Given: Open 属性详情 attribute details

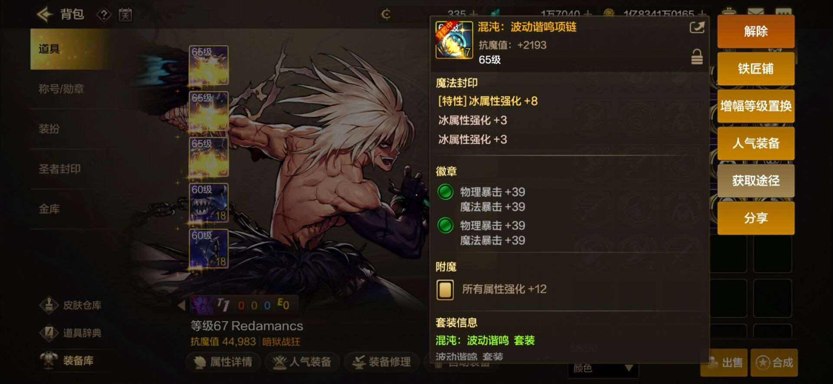Looking at the screenshot, I should coord(223,362).
